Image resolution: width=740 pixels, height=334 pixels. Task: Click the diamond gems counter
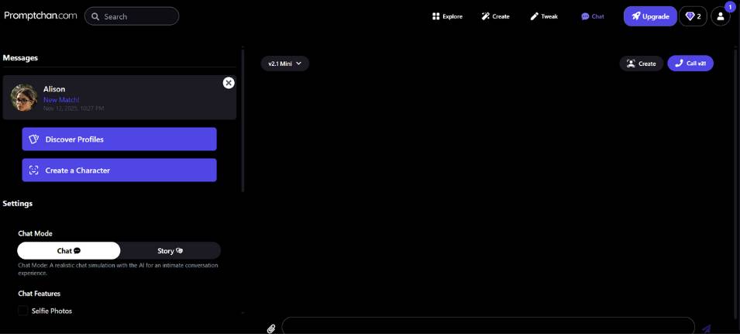coord(693,16)
